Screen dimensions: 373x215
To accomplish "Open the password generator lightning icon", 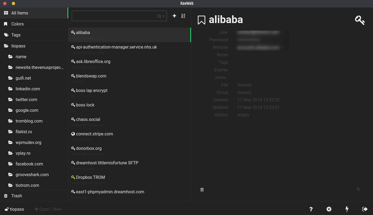I will 347,209.
